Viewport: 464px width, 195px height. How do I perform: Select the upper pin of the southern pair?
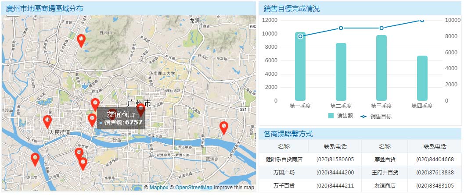tap(79, 154)
